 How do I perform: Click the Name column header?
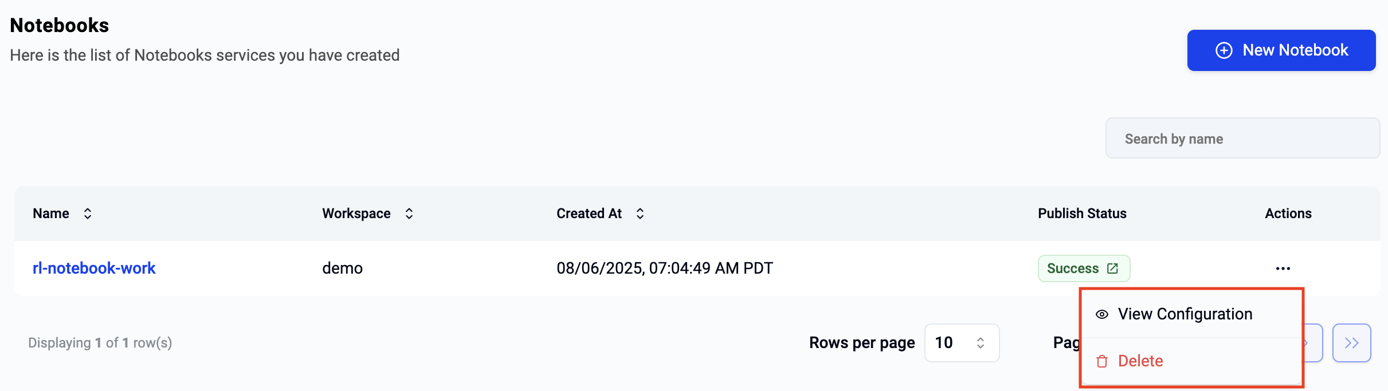(51, 214)
